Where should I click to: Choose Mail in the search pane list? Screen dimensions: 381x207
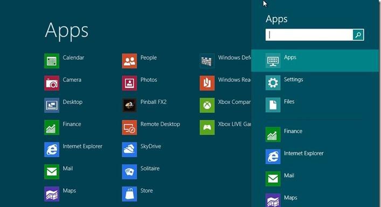pos(315,178)
